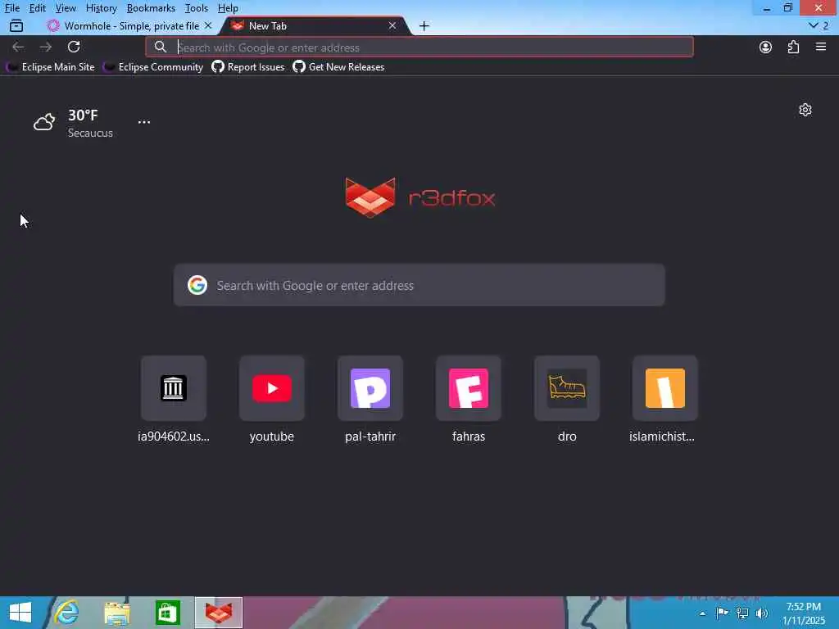
Task: Open the File menu
Action: 11,8
